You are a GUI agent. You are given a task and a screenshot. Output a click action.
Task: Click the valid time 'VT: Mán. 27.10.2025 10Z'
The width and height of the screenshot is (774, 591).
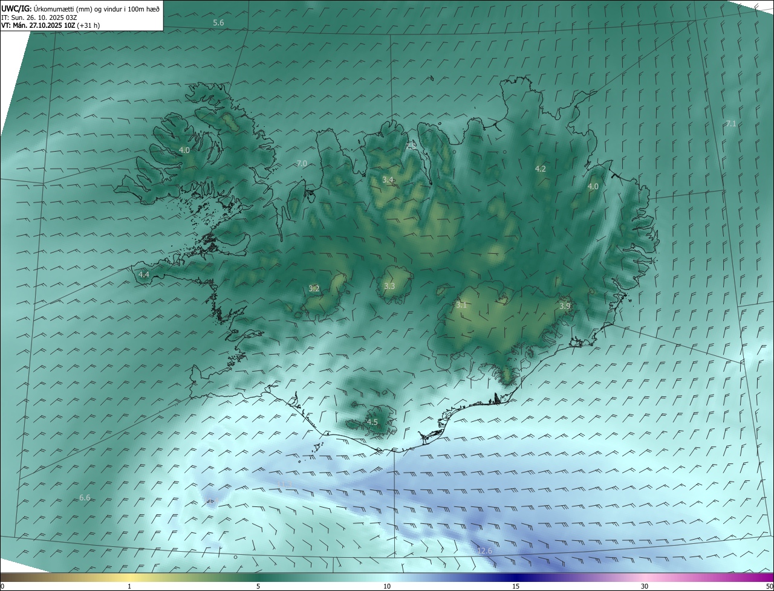[37, 25]
